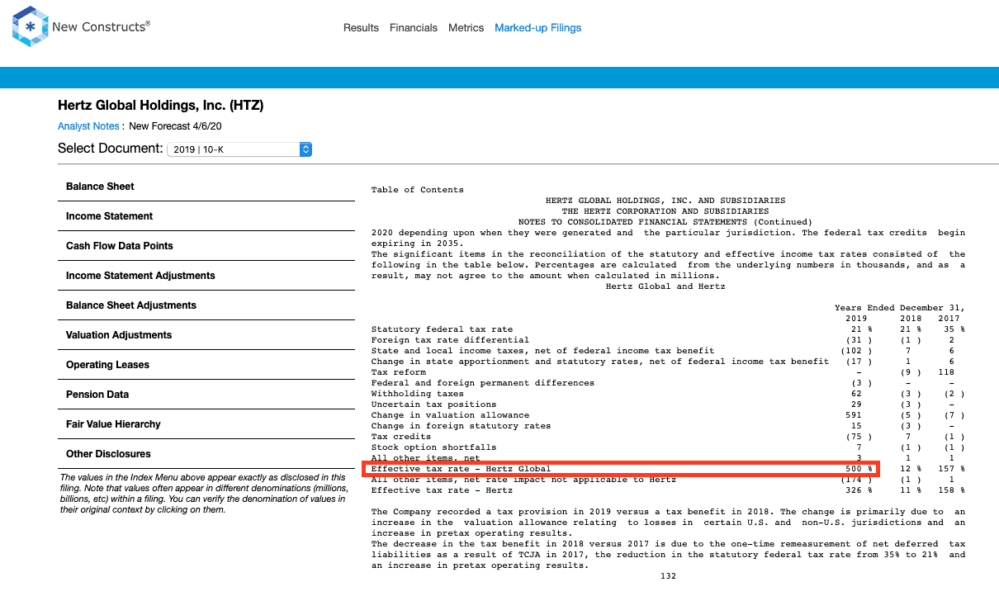
Task: Open the Metrics tab
Action: click(466, 28)
